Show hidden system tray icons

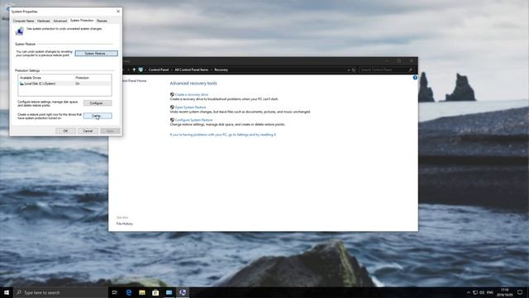click(469, 292)
